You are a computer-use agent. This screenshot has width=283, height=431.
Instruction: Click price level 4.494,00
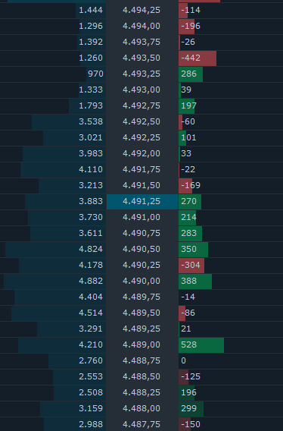[141, 26]
